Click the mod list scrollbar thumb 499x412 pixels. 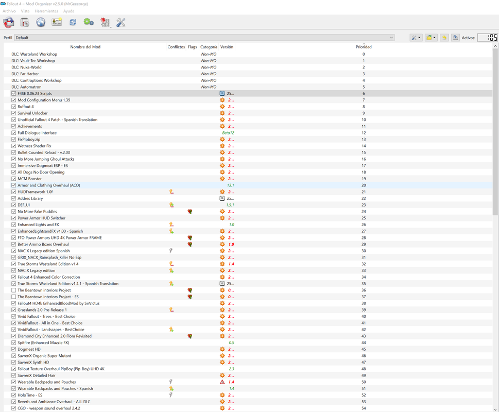click(x=495, y=132)
